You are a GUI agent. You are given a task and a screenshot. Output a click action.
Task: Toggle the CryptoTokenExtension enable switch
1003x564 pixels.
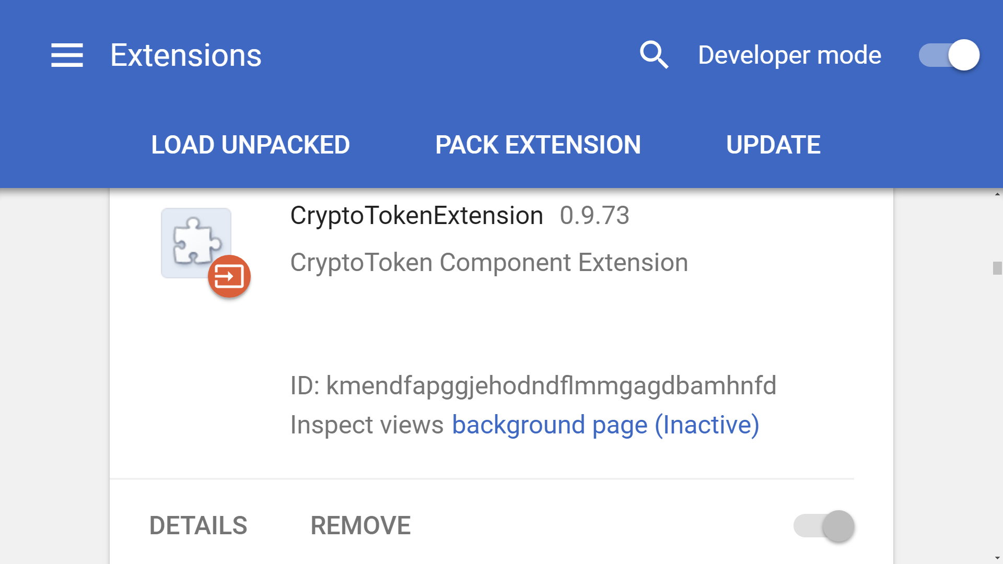click(x=824, y=525)
